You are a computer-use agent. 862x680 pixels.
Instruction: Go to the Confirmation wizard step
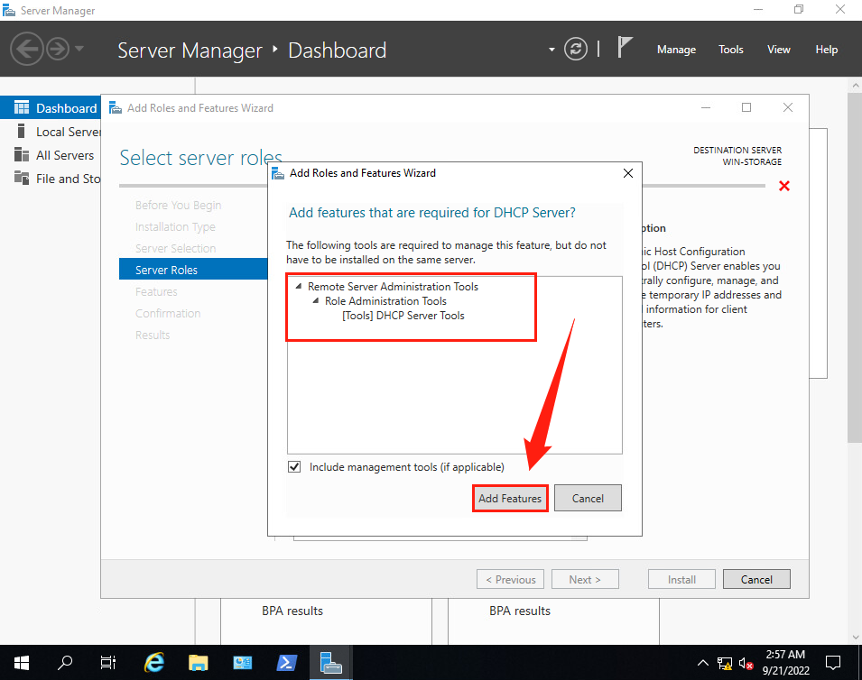[168, 313]
